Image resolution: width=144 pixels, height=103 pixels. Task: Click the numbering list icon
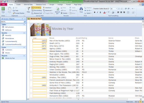pos(122,9)
